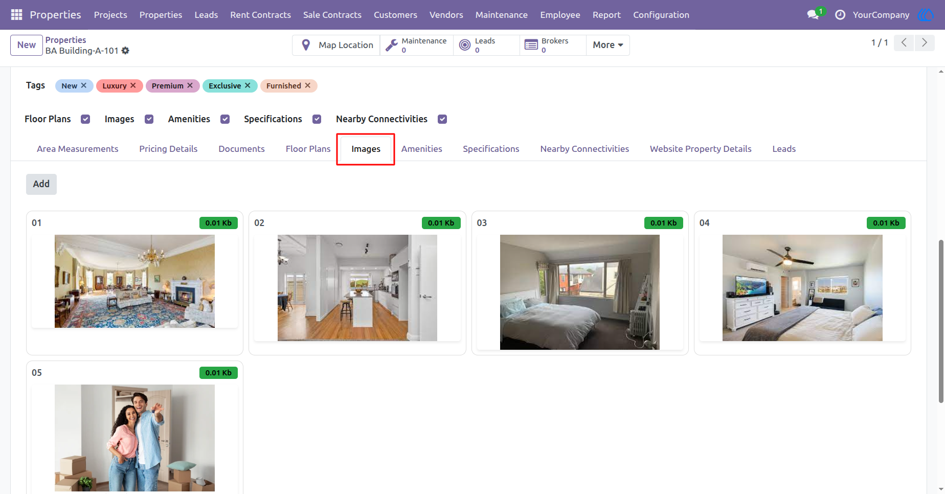Viewport: 945px width, 494px height.
Task: Click the Leads target icon
Action: [465, 45]
